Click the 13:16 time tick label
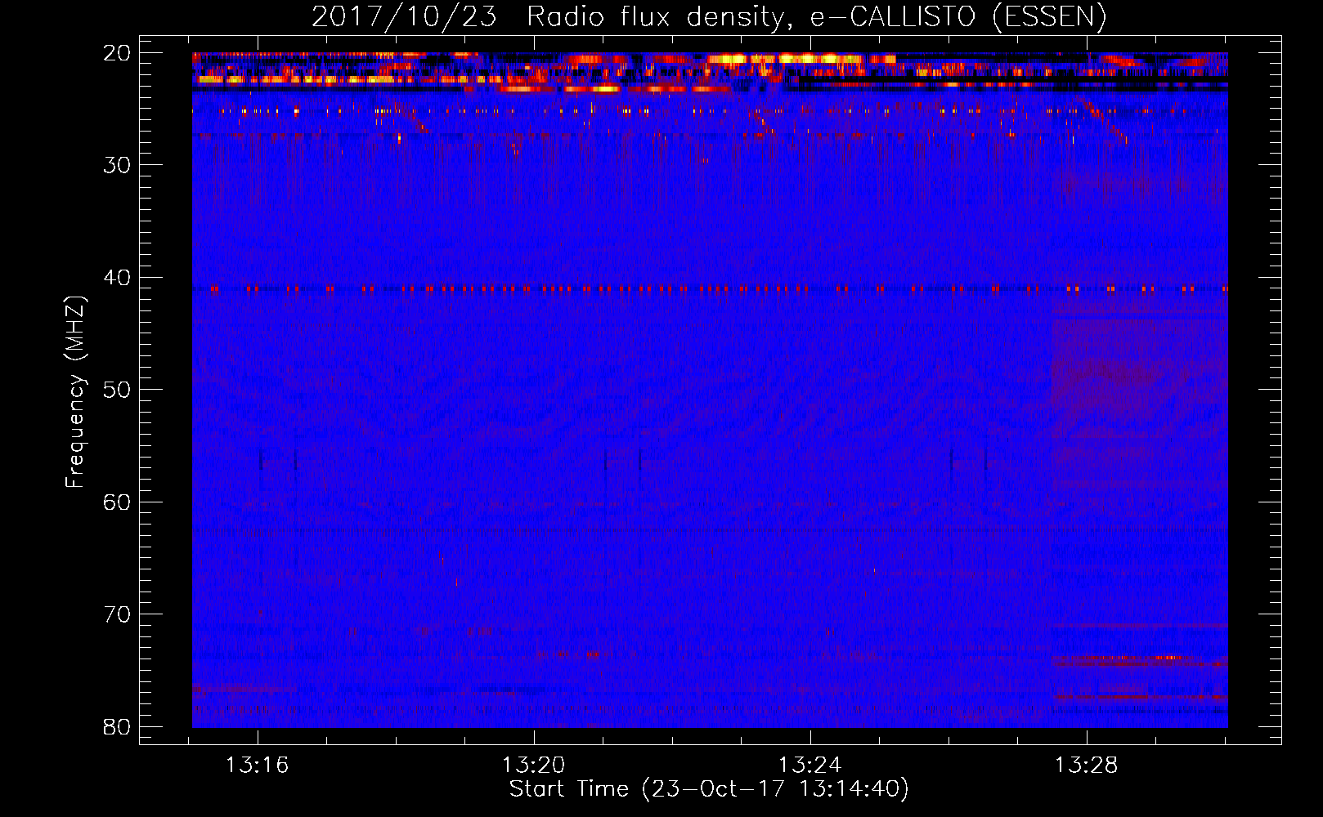Screen dimensions: 1323x817 click(258, 766)
